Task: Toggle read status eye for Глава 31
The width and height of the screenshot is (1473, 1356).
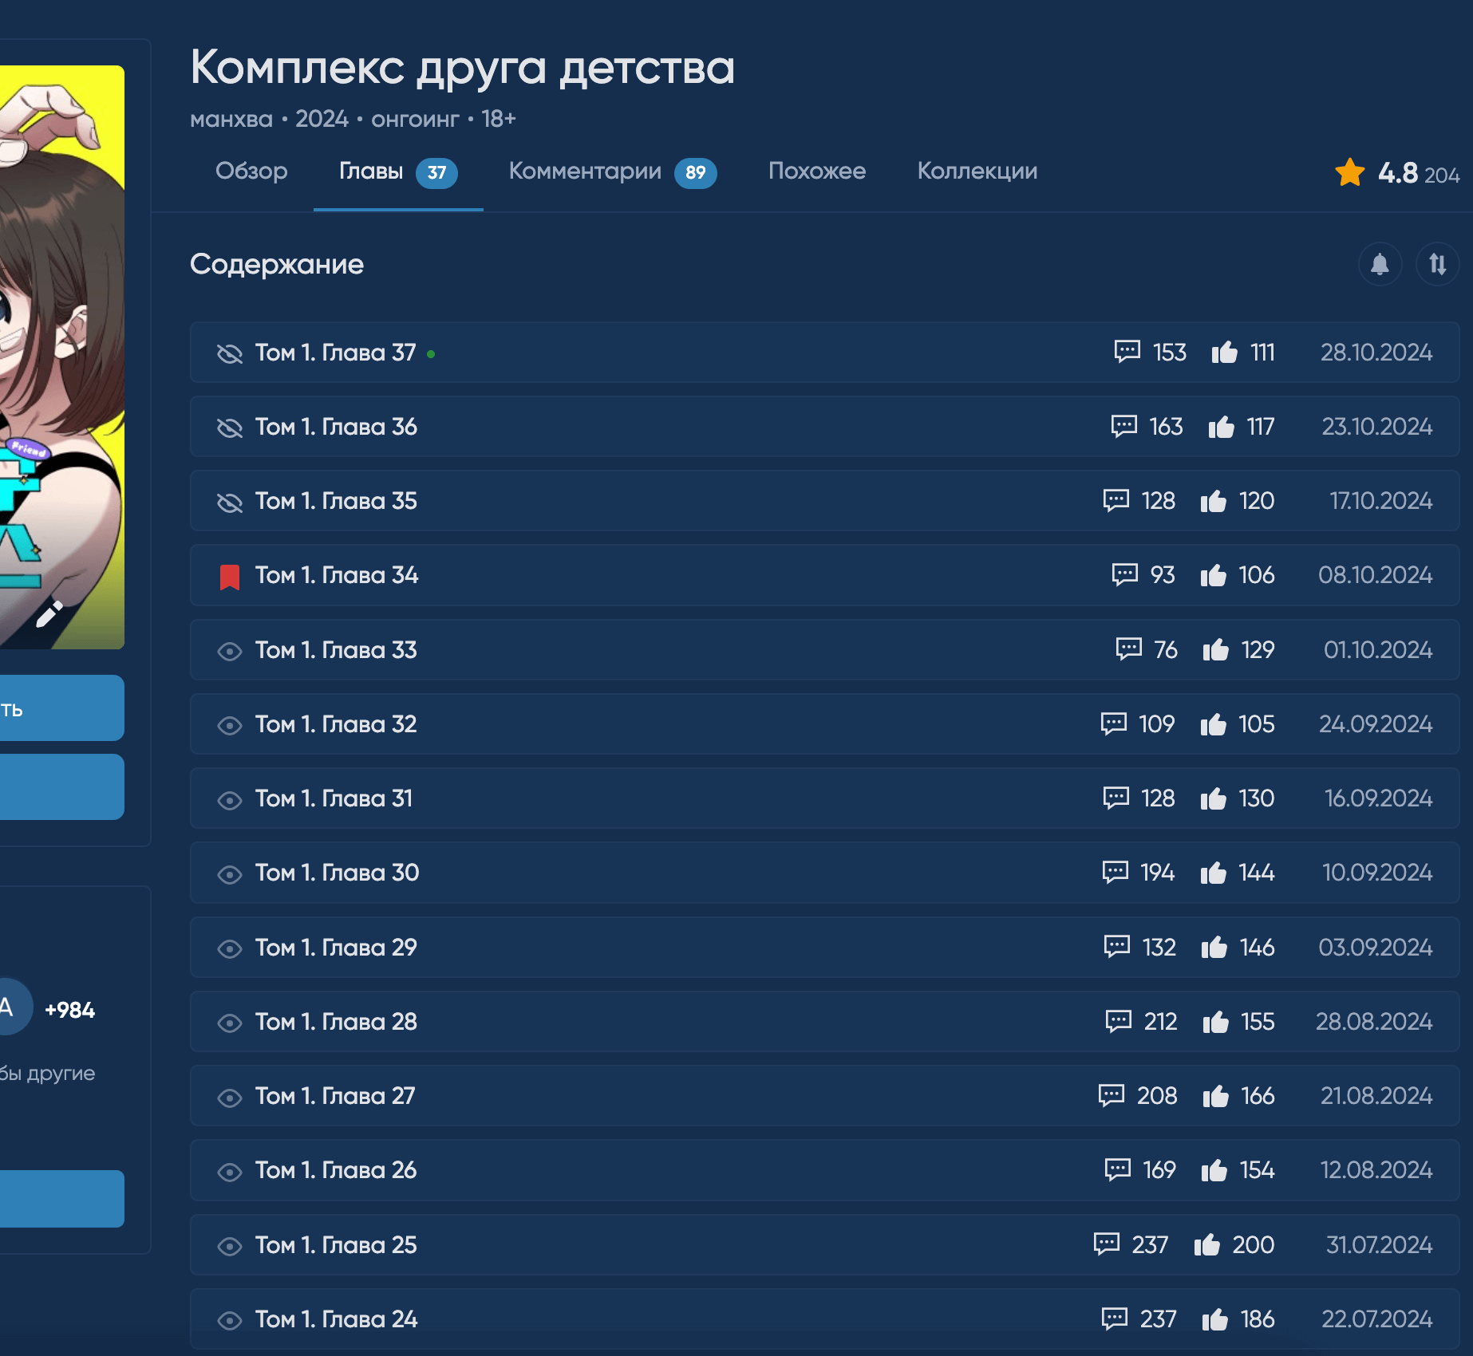Action: 230,800
